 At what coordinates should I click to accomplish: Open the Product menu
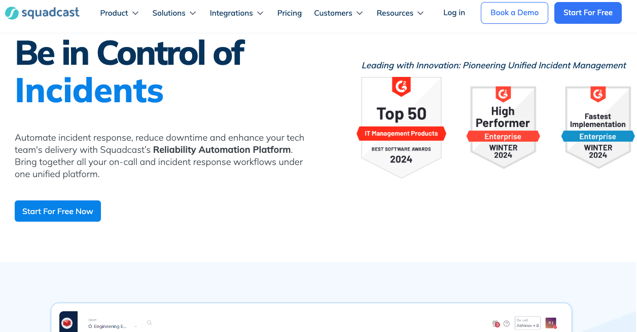coord(119,13)
